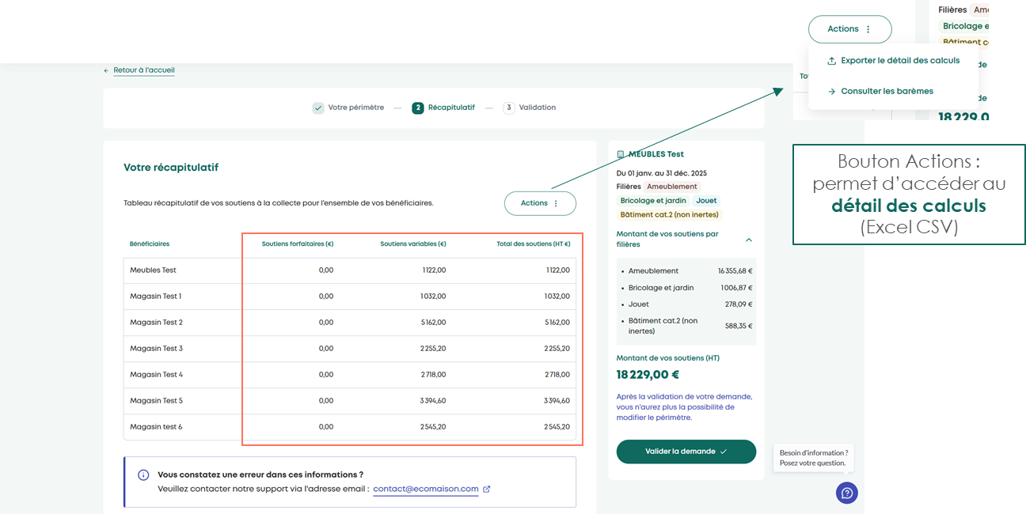This screenshot has height=514, width=1026.
Task: Click Total des soutiens (HT €) header
Action: click(534, 244)
